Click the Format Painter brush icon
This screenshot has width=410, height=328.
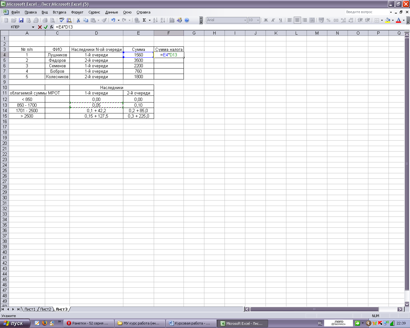coord(104,20)
